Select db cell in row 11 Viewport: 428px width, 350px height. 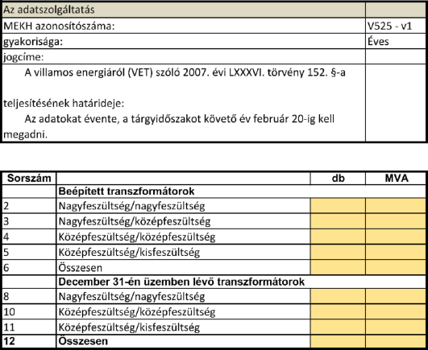coord(338,327)
